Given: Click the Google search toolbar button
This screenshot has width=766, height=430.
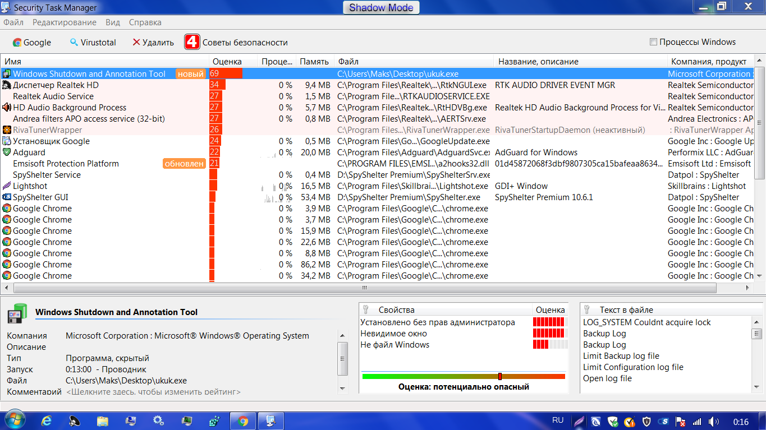Looking at the screenshot, I should [32, 42].
